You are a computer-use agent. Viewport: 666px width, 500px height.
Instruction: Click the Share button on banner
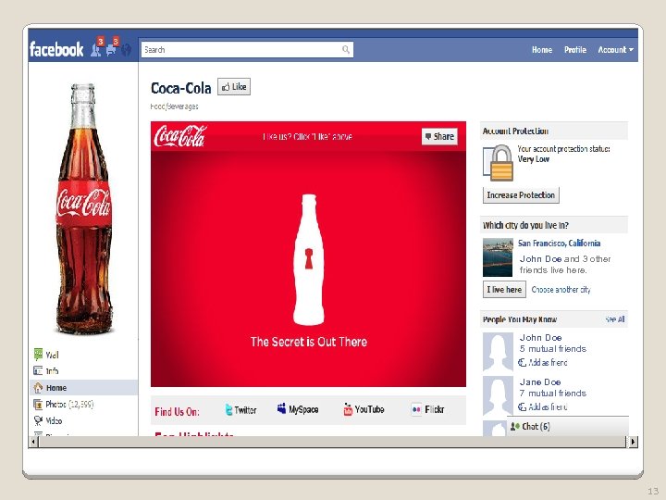click(439, 136)
